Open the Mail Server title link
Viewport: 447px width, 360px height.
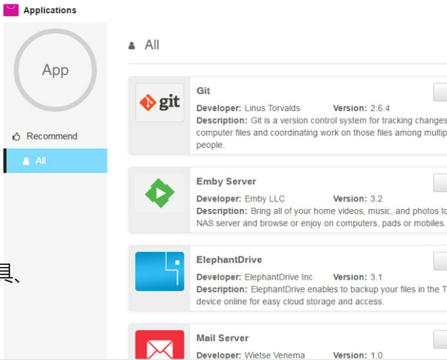point(222,338)
